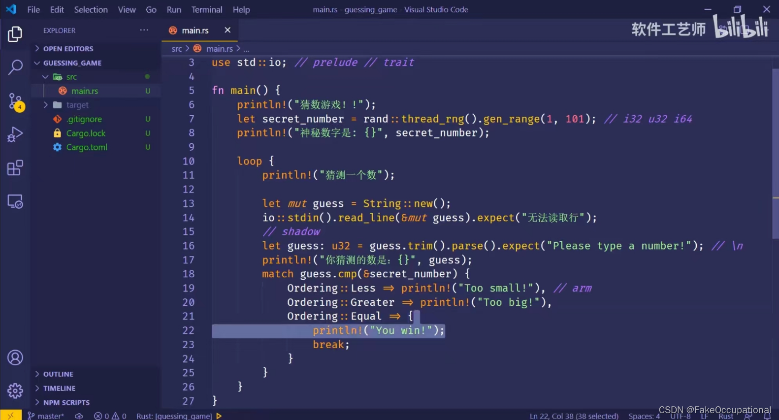Image resolution: width=779 pixels, height=420 pixels.
Task: Expand the target folder chevron
Action: [x=45, y=105]
